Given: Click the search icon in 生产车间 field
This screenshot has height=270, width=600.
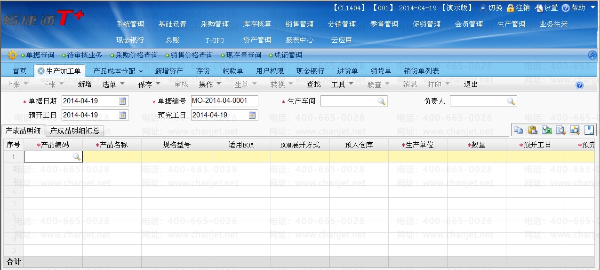Looking at the screenshot, I should point(381,101).
